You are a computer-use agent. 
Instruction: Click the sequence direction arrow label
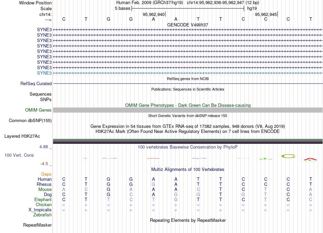[x=48, y=20]
